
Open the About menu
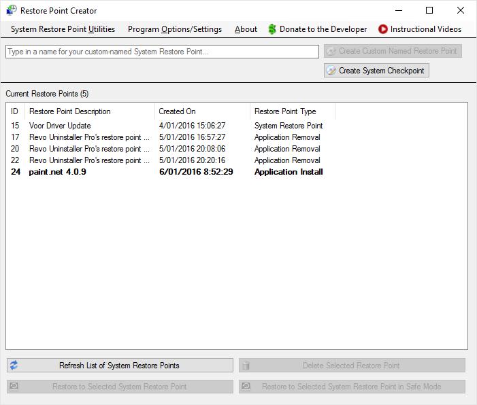click(246, 29)
